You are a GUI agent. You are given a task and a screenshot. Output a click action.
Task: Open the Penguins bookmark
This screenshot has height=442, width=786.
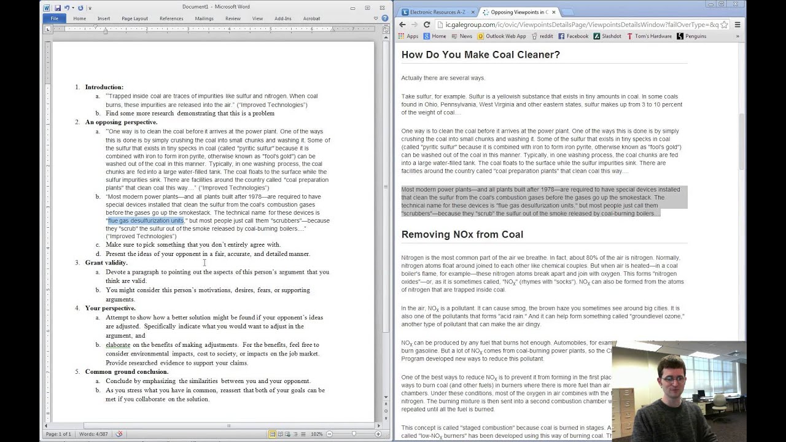[x=692, y=36]
